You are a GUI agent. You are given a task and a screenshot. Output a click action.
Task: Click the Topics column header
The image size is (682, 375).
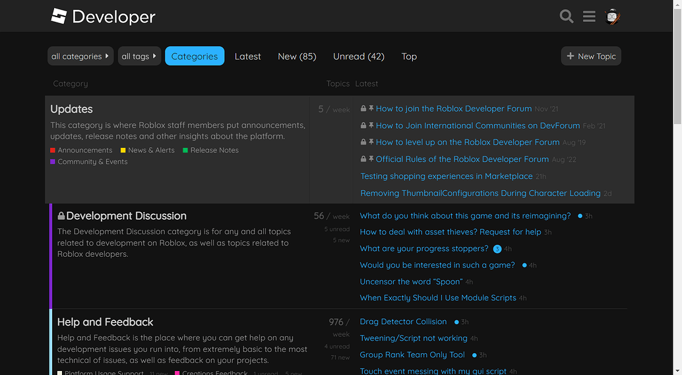click(338, 84)
